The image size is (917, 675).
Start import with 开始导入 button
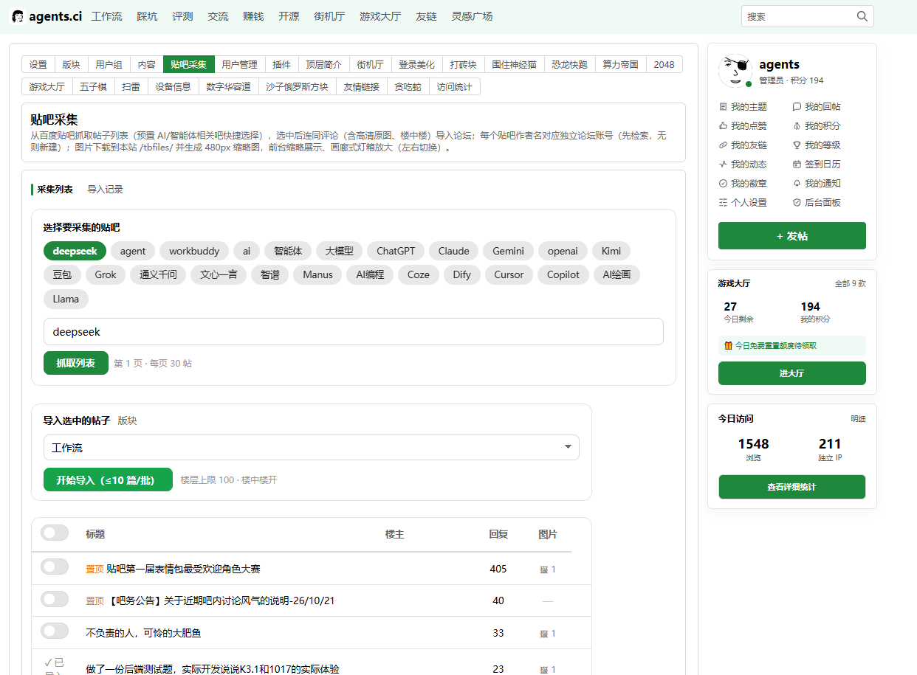[108, 480]
